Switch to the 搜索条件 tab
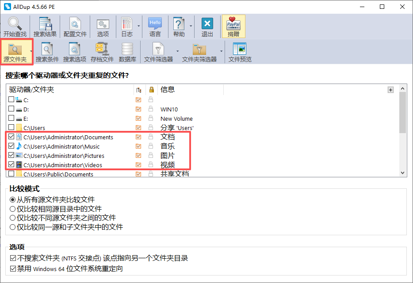413x283 pixels. coord(47,52)
